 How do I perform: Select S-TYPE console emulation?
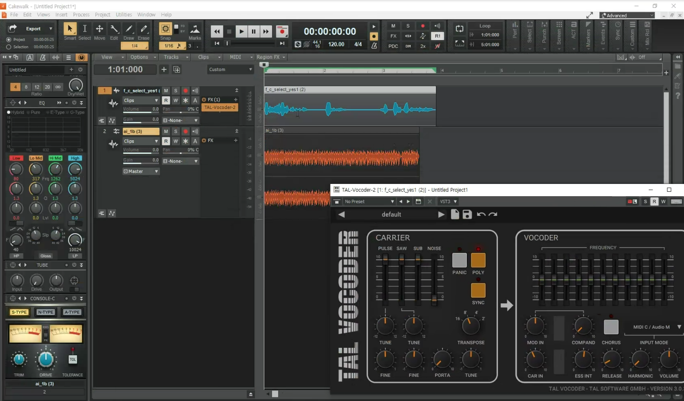coord(19,312)
